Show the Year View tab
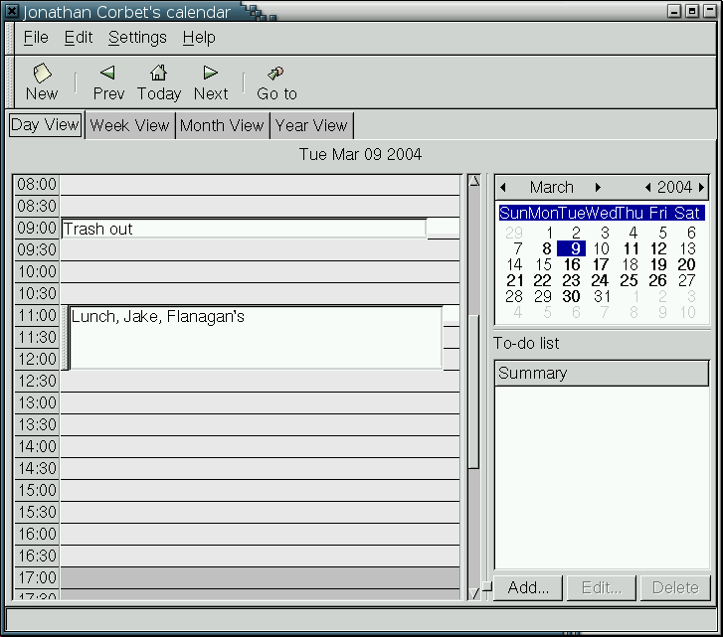The image size is (723, 637). coord(311,126)
